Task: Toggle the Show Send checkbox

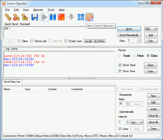Action: 120,65
